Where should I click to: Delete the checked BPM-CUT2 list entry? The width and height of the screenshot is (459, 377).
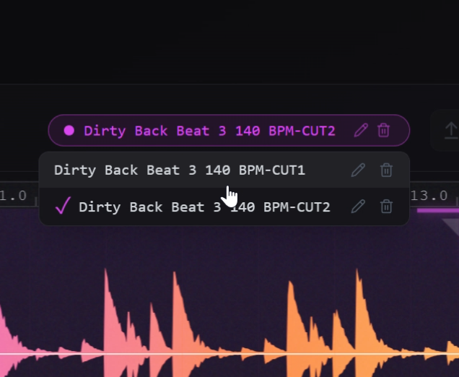387,207
